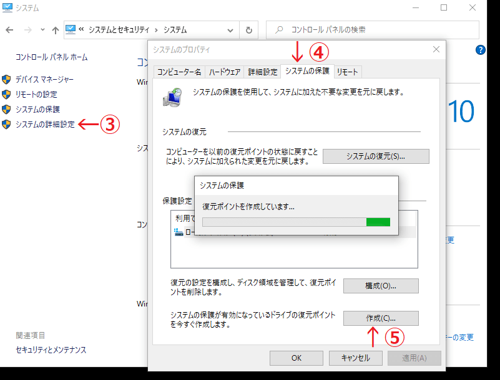The height and width of the screenshot is (380, 500).
Task: Click the blue help question mark icon
Action: (481, 50)
